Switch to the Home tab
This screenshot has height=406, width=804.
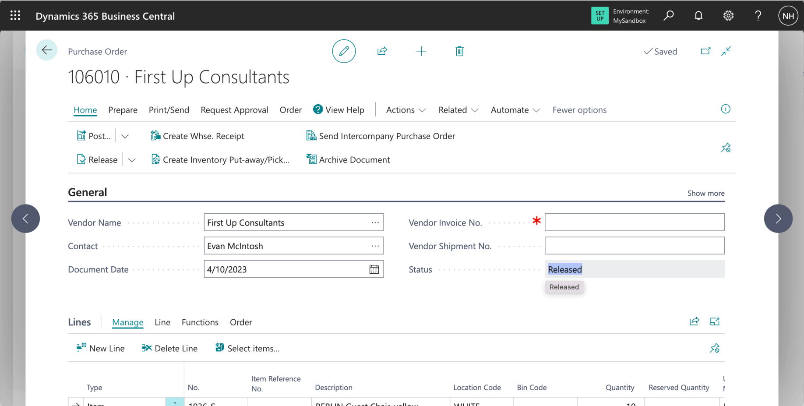[85, 110]
